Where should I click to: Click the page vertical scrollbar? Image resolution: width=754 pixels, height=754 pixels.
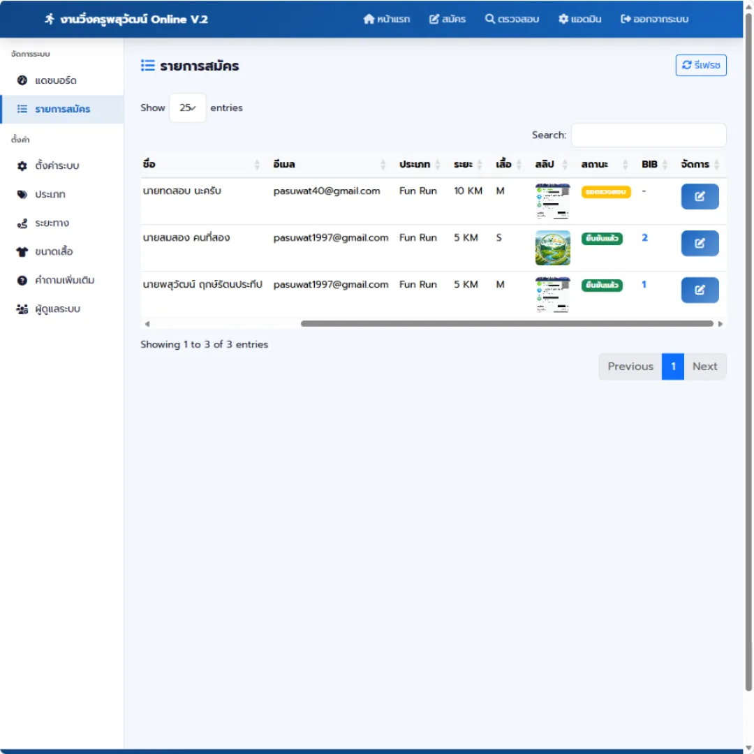(x=748, y=351)
